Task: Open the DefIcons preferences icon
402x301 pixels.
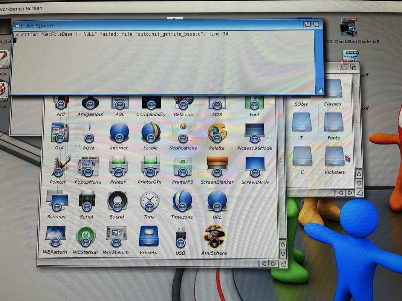Action: [x=183, y=102]
